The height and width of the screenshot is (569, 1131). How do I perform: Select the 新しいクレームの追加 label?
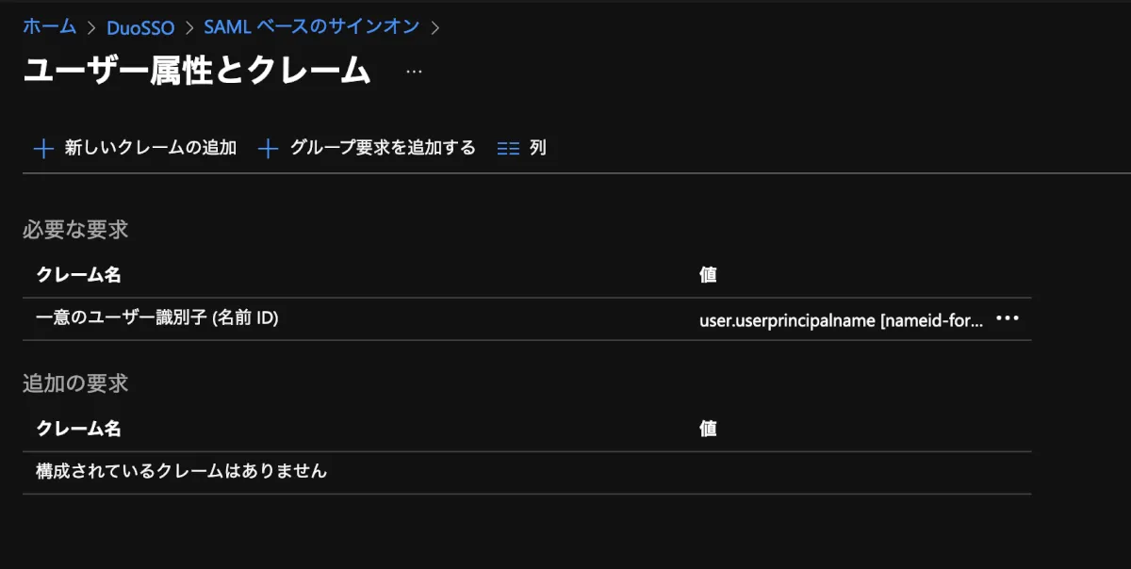click(x=150, y=148)
